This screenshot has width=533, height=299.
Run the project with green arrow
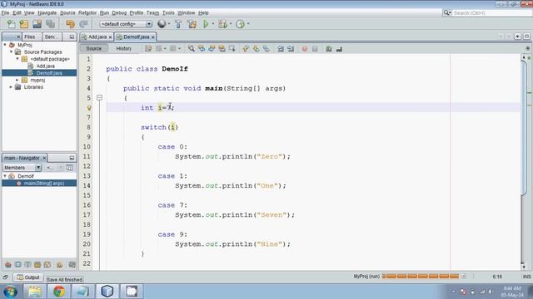[x=206, y=24]
